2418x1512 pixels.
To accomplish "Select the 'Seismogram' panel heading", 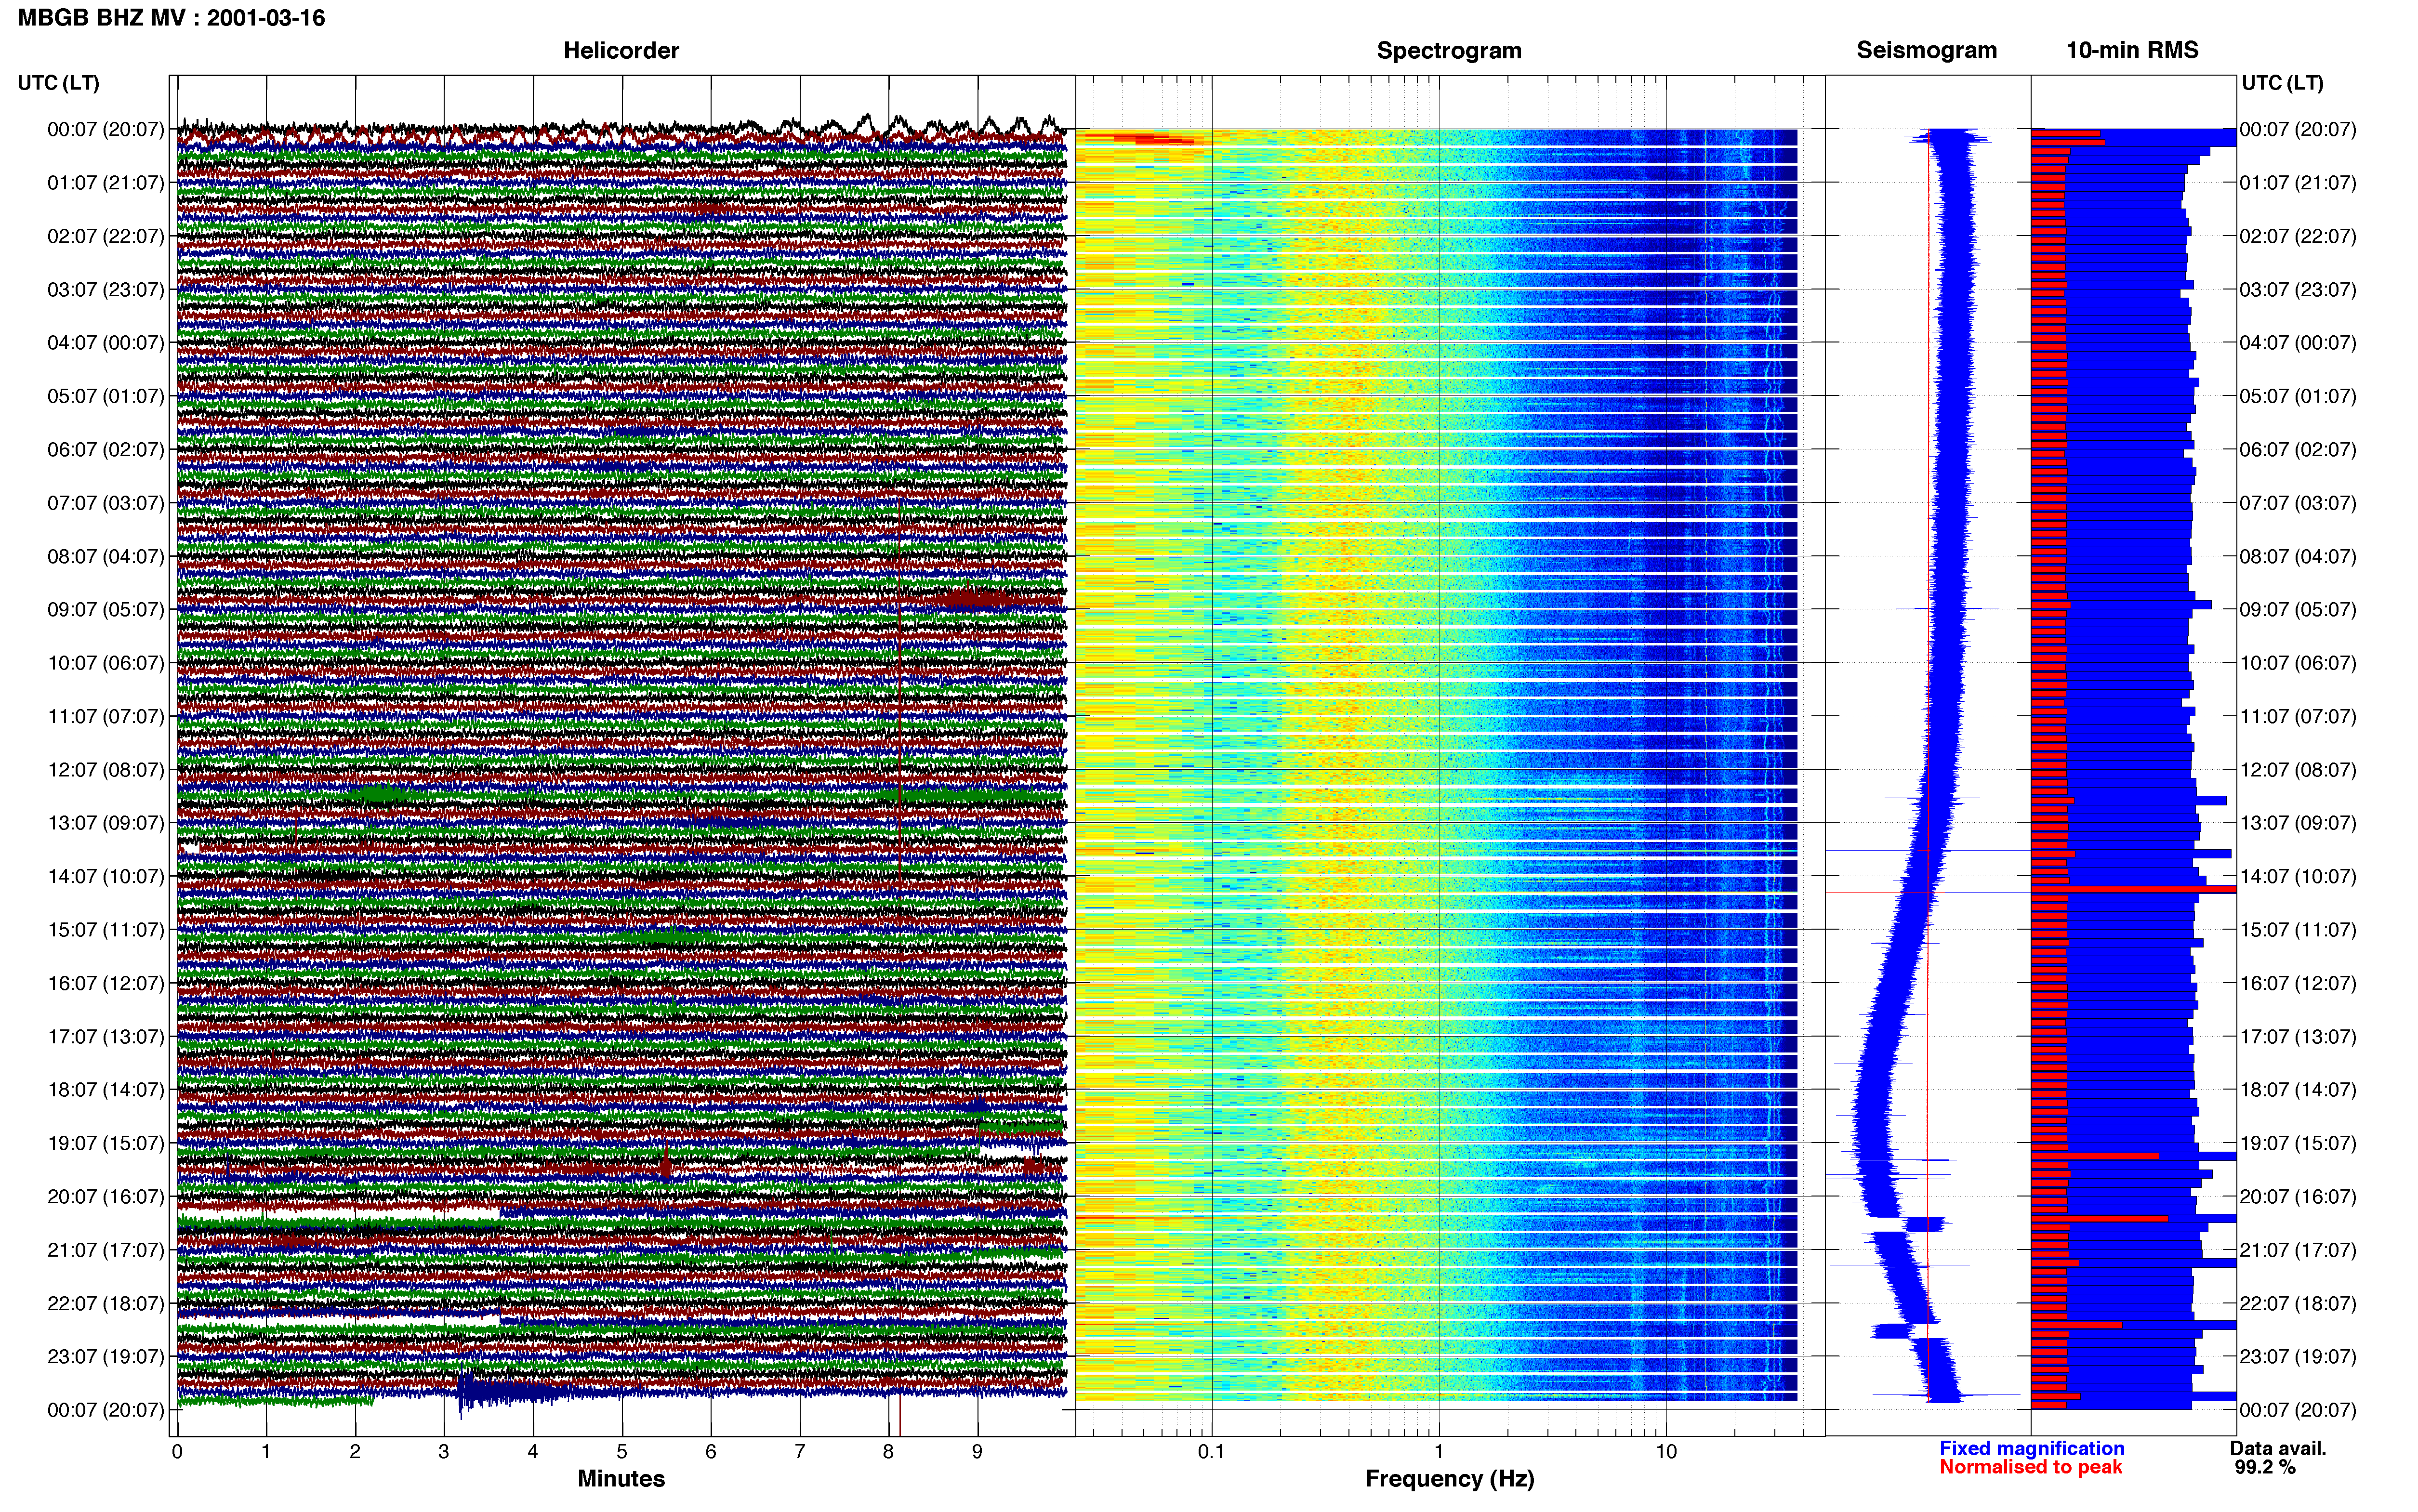I will [x=1926, y=50].
